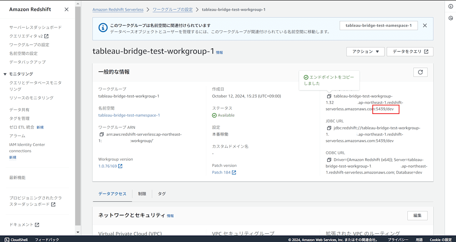Click tableau-bridge-test-namespace-1 button in banner
Viewport: 456px width, 242px height.
(378, 25)
